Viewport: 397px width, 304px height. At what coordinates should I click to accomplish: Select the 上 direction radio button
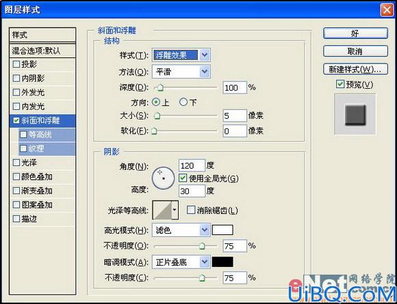[156, 102]
